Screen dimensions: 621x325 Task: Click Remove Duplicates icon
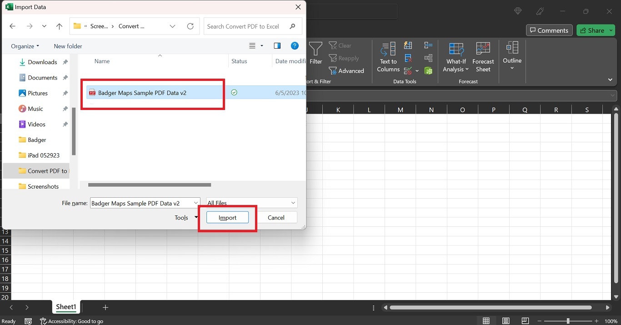[408, 58]
